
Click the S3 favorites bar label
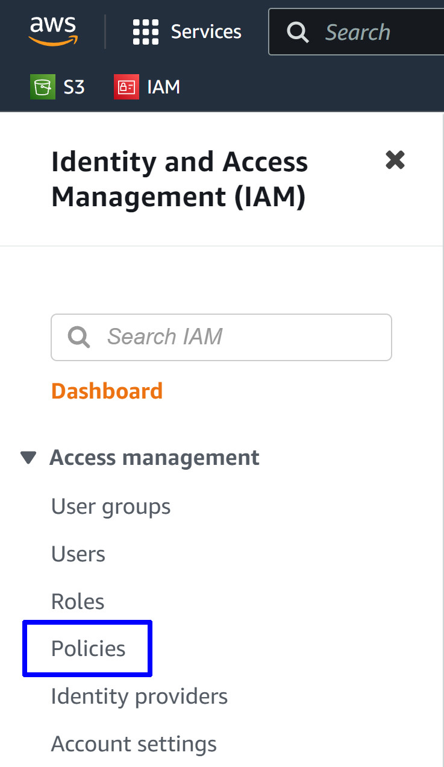tap(74, 87)
